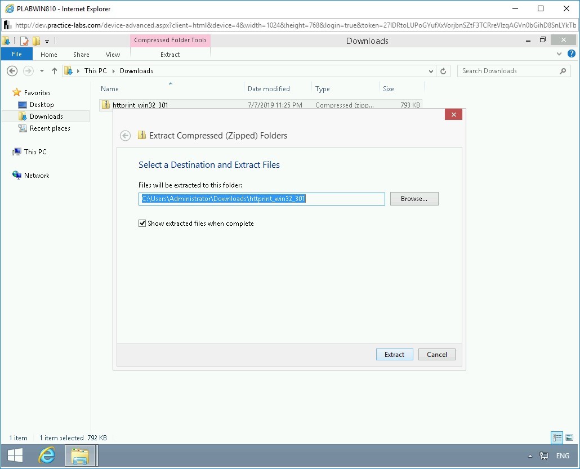Screen dimensions: 580x469
Task: Expand the address bar history dropdown
Action: [431, 71]
